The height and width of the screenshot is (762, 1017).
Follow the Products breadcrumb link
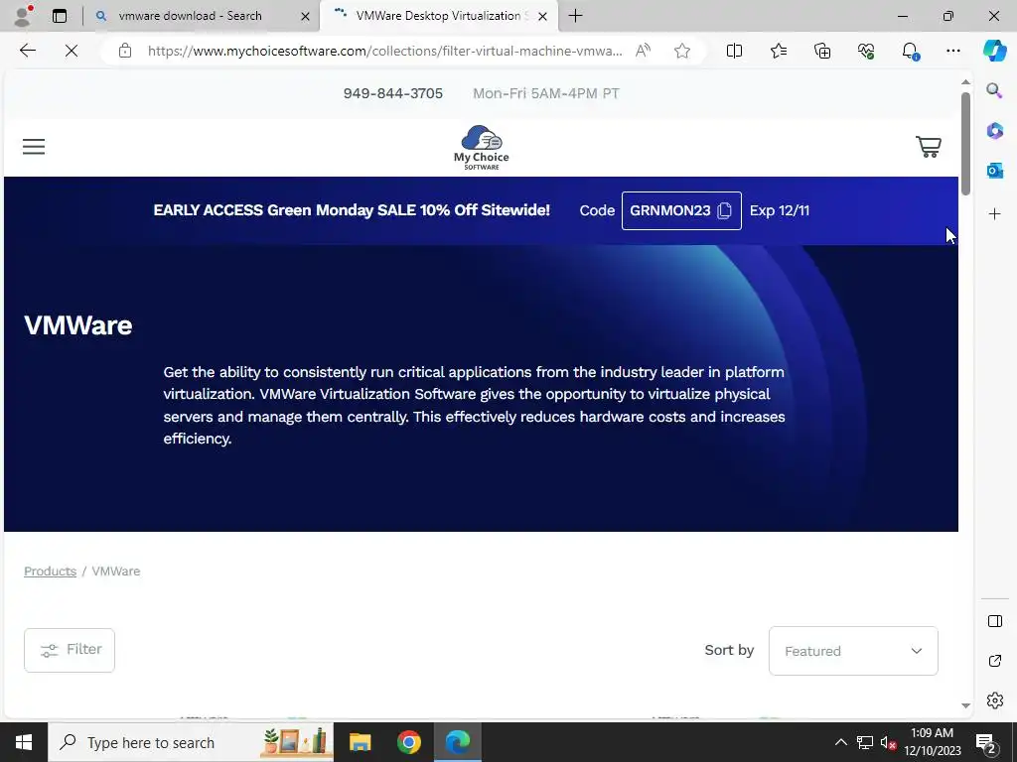[50, 571]
